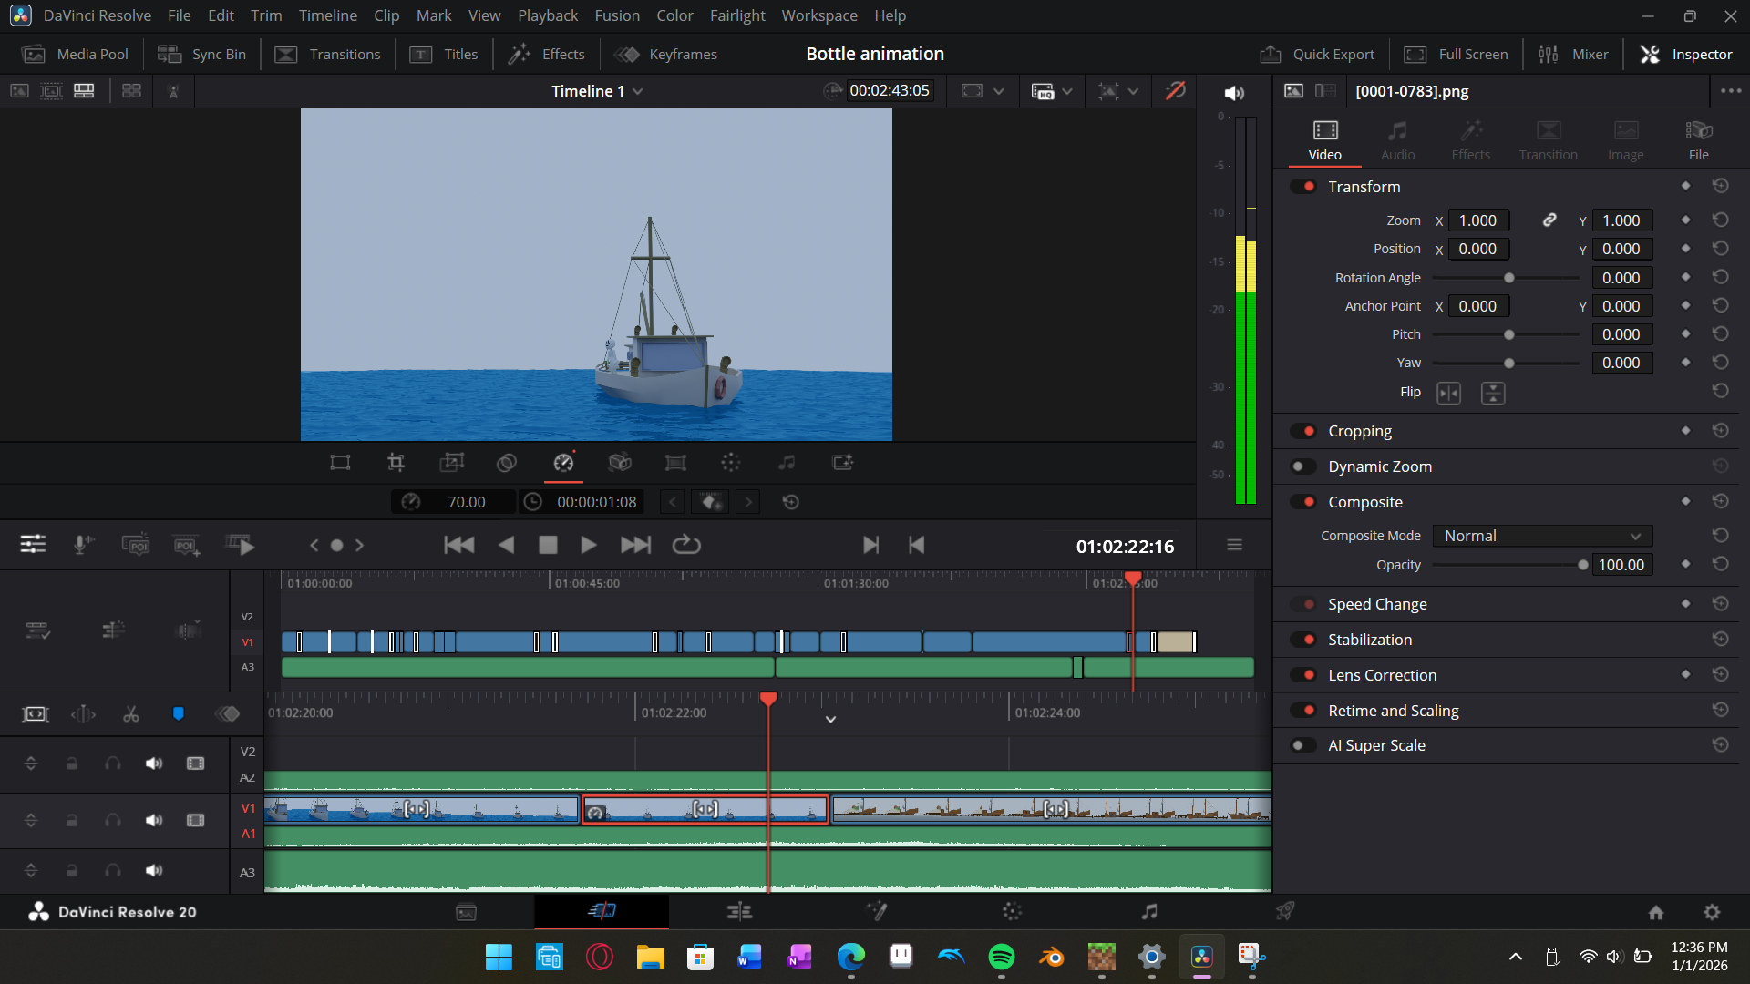Open Composite Mode Normal dropdown

coord(1542,536)
